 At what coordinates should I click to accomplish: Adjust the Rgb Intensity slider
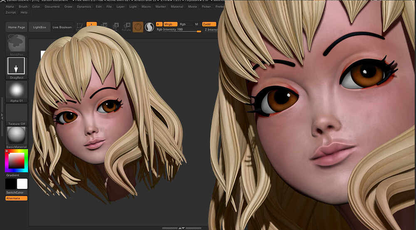tap(178, 29)
